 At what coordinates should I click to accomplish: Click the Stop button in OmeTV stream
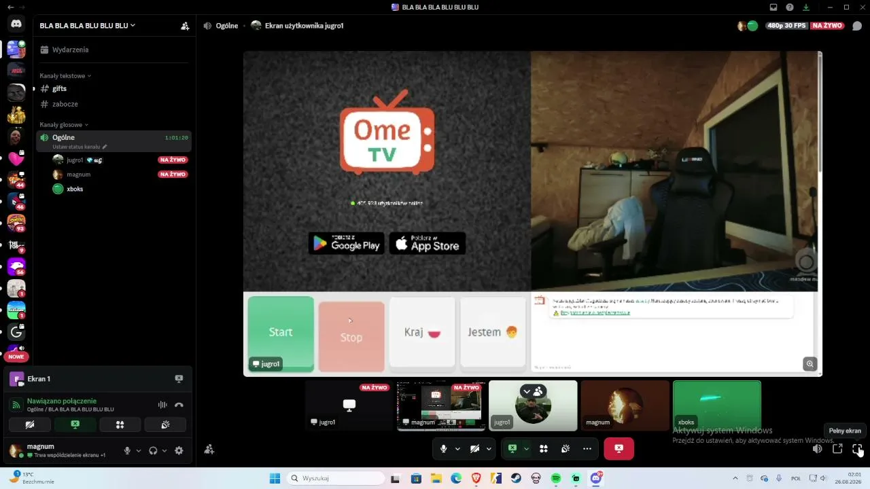click(x=351, y=337)
